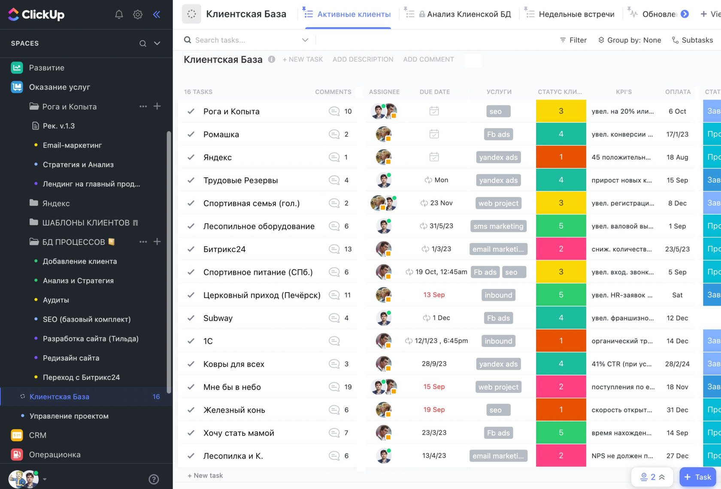Set due date for Рога и Копыта
721x489 pixels.
click(434, 111)
